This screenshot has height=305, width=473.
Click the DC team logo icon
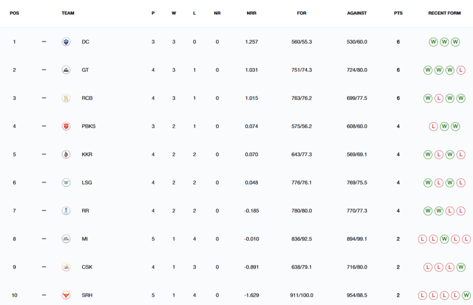click(66, 42)
